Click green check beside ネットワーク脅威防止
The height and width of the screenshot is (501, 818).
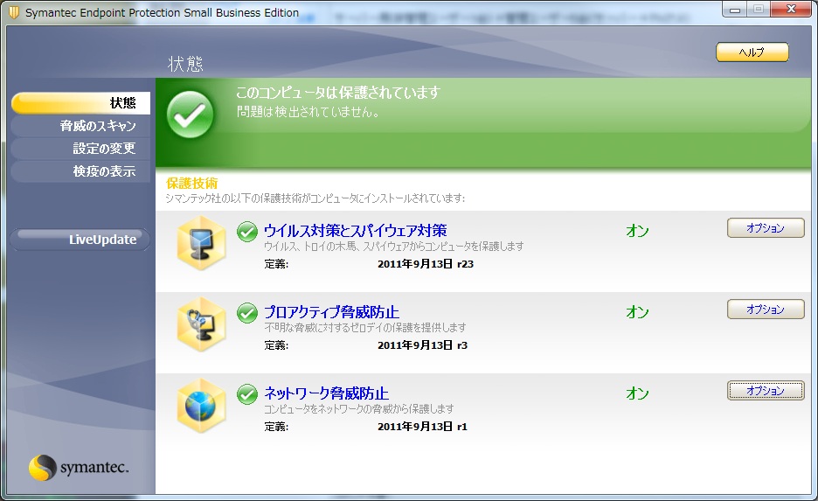[247, 394]
